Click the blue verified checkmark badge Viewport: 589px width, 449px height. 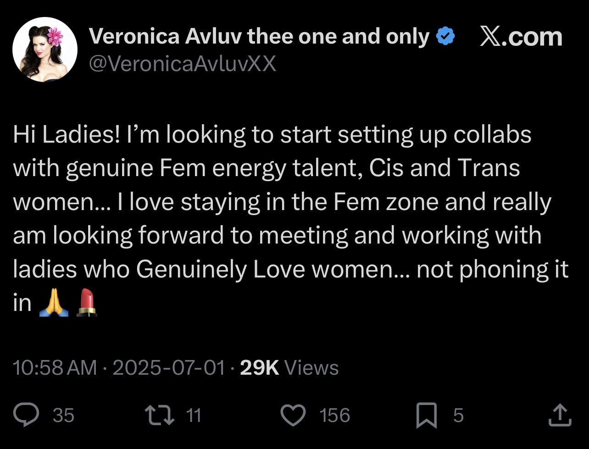tap(445, 36)
